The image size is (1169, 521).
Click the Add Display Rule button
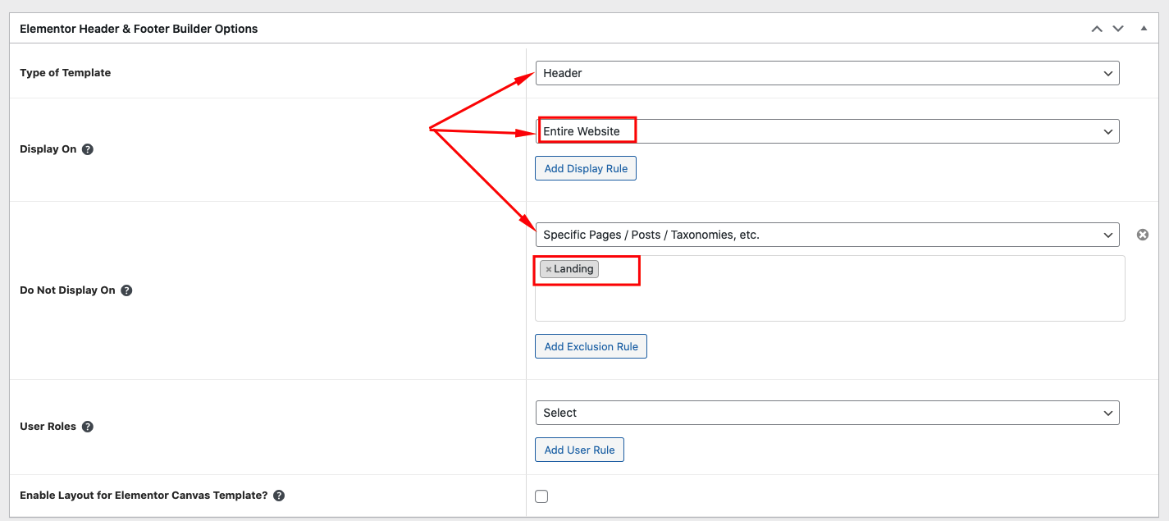click(586, 168)
